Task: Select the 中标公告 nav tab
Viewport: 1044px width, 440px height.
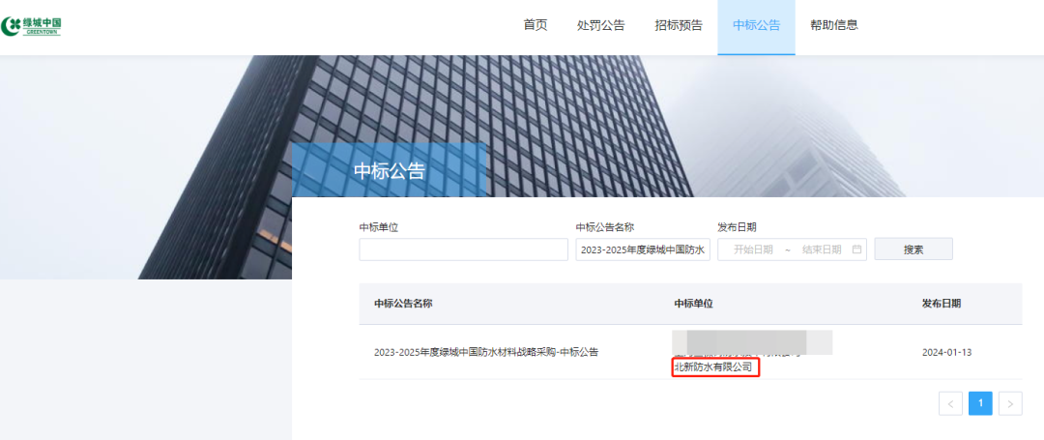Action: (756, 25)
